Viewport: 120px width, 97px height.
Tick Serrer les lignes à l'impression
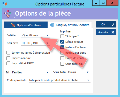click(8, 53)
